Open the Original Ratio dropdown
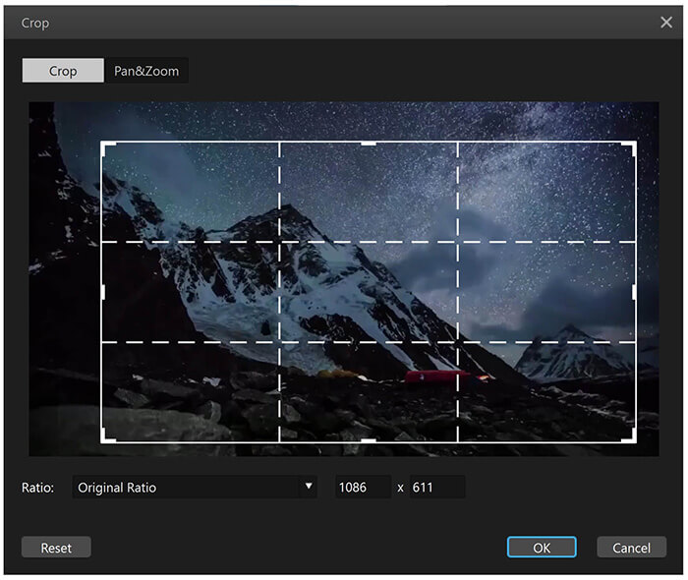Image resolution: width=688 pixels, height=580 pixels. tap(195, 487)
